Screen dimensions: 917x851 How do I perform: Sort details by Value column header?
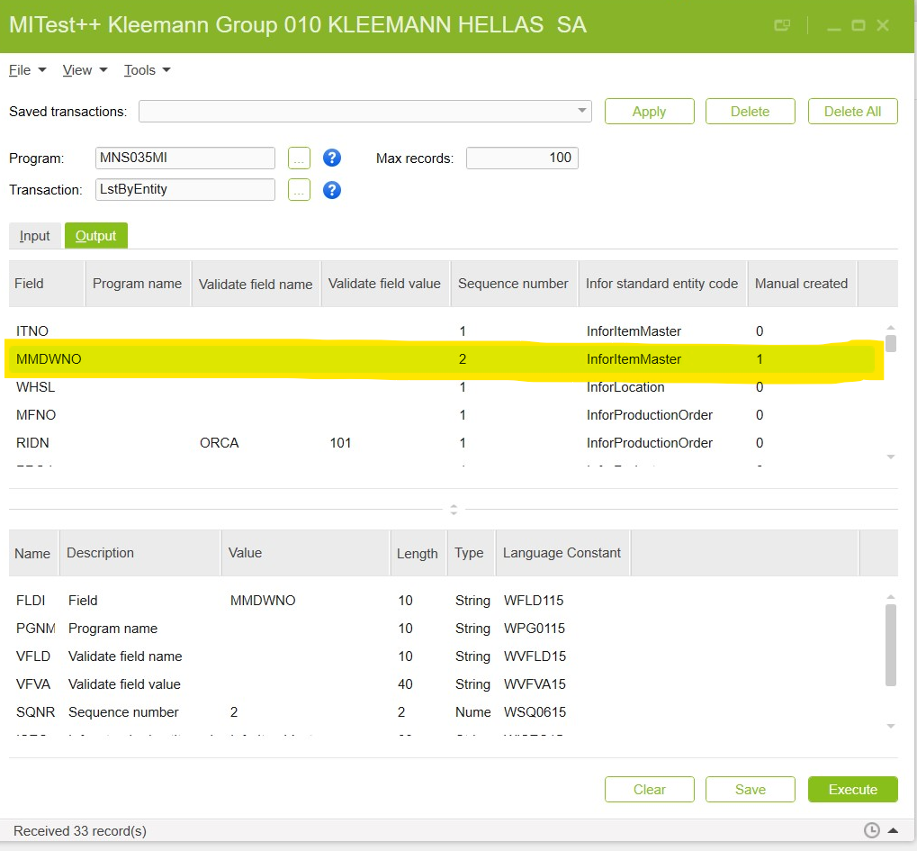pyautogui.click(x=305, y=553)
